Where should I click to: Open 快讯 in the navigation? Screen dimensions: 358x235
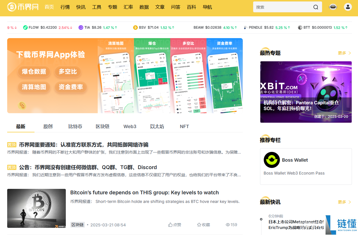[81, 7]
